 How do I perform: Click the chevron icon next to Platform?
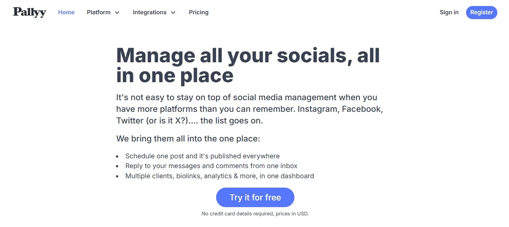[117, 12]
